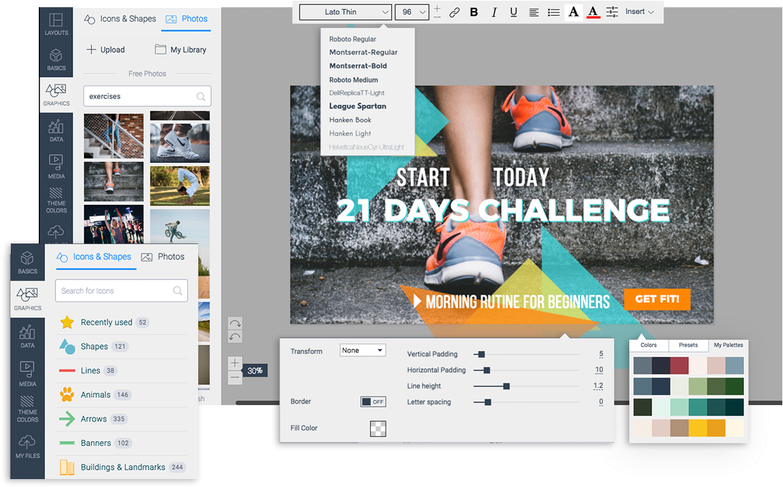783x487 pixels.
Task: Select Graphics in the back sidebar
Action: click(56, 95)
